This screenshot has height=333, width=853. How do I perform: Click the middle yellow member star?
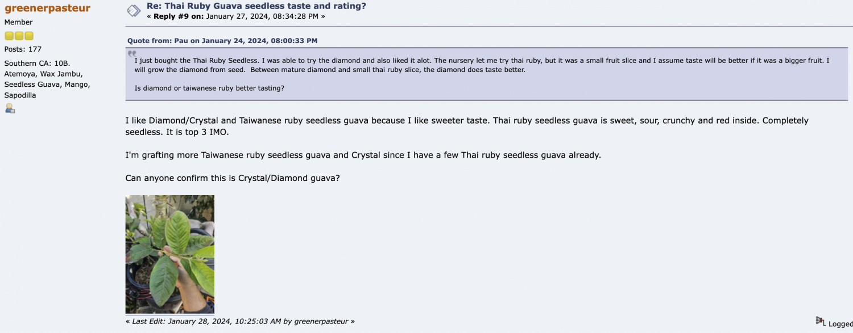[x=19, y=36]
